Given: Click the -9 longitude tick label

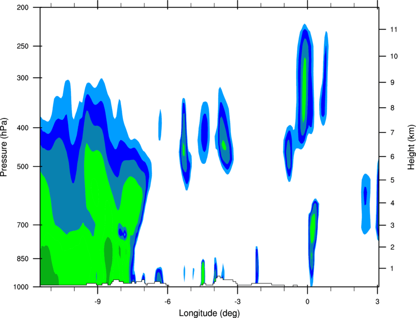Looking at the screenshot, I should (97, 301).
